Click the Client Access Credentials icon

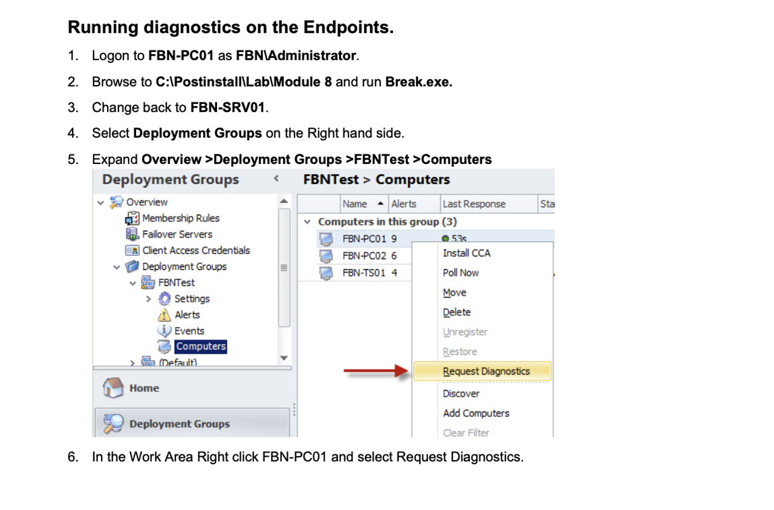click(x=132, y=250)
